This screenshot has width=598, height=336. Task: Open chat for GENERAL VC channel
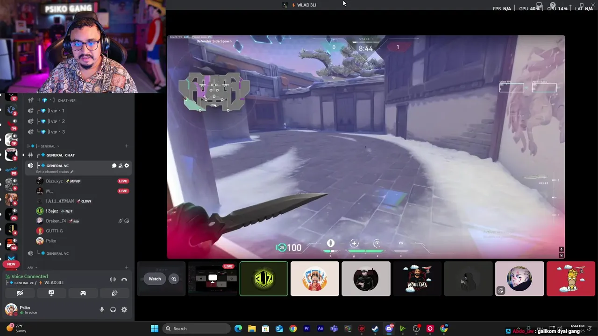coord(114,166)
